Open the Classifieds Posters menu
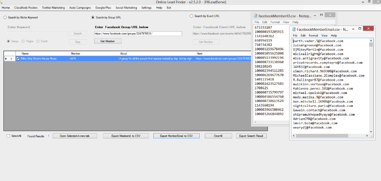 [26, 8]
